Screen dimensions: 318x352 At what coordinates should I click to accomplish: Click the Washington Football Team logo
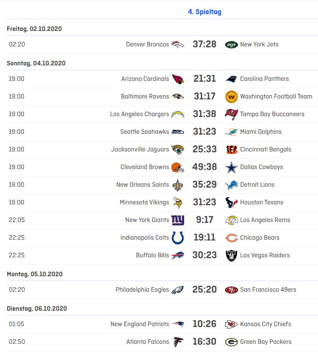click(232, 97)
